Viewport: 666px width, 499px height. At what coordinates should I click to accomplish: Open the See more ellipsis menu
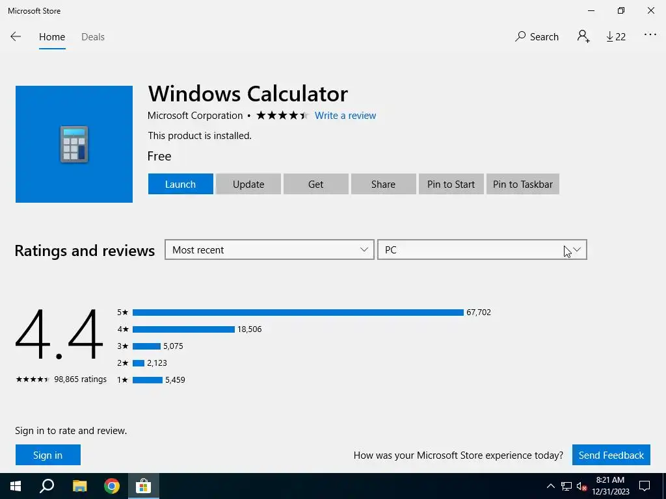[x=650, y=35]
